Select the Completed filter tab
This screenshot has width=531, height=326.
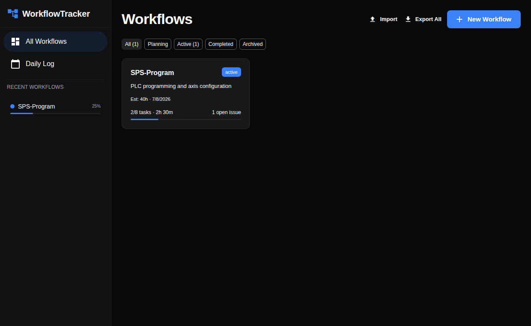pos(221,44)
